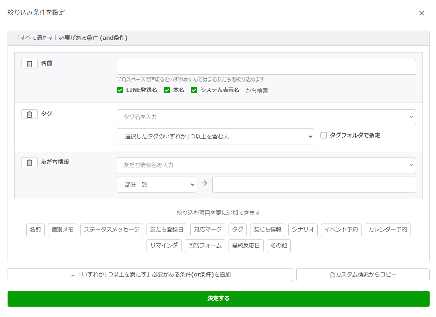Disable the システム表示名 checkbox
Image resolution: width=436 pixels, height=317 pixels.
coord(194,90)
